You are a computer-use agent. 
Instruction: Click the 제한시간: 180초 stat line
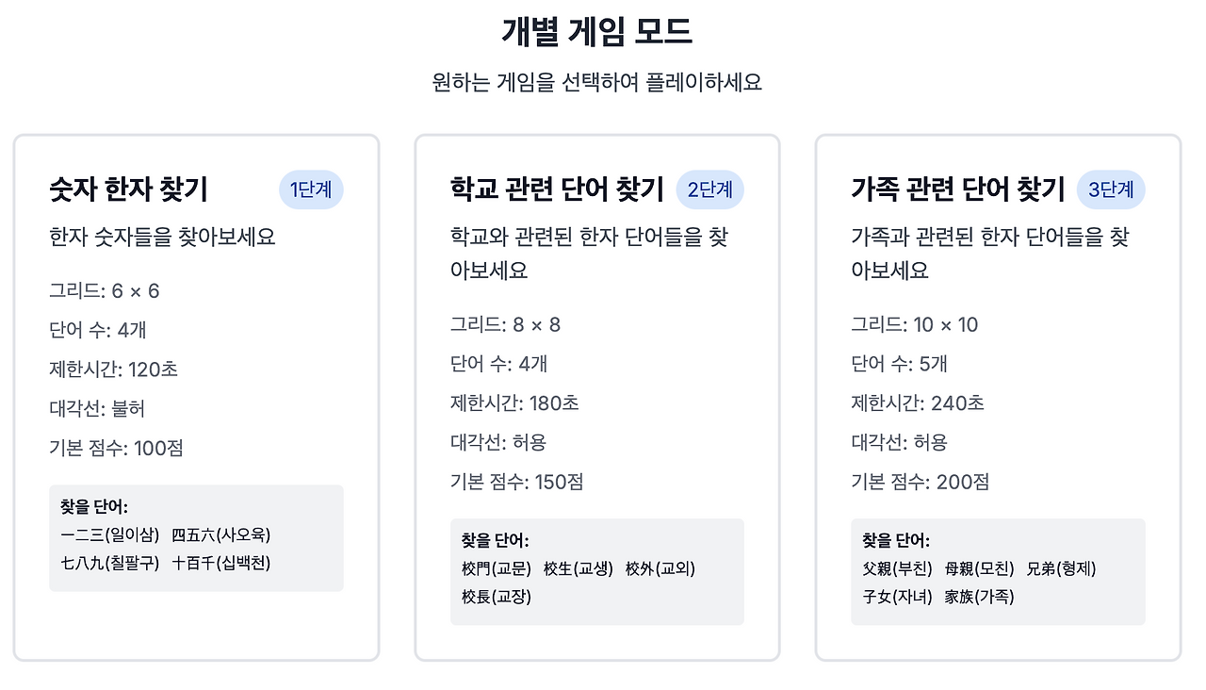[x=508, y=402]
